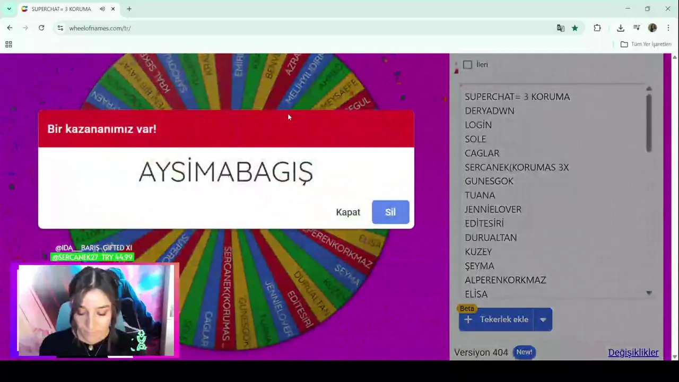Click the Versiyon 404 text

click(x=481, y=352)
